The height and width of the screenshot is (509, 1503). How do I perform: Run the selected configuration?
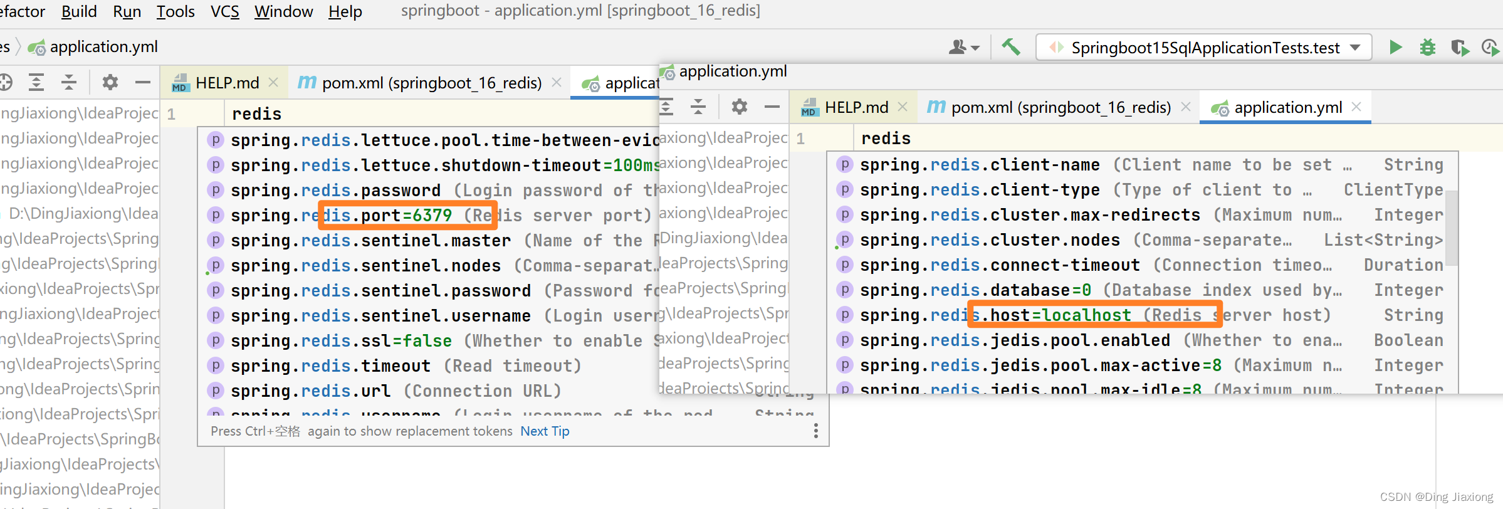pos(1395,48)
